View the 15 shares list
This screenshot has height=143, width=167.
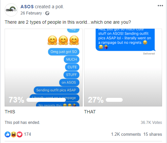152,134
